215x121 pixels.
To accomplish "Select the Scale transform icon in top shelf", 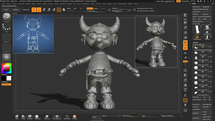I will point(49,10).
